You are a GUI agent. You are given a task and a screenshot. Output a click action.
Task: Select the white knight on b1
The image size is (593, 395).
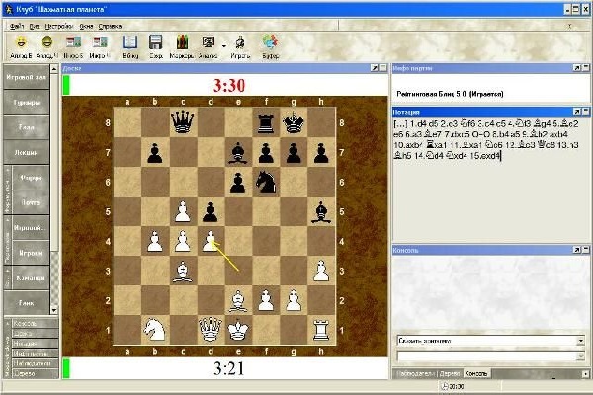[x=155, y=330]
